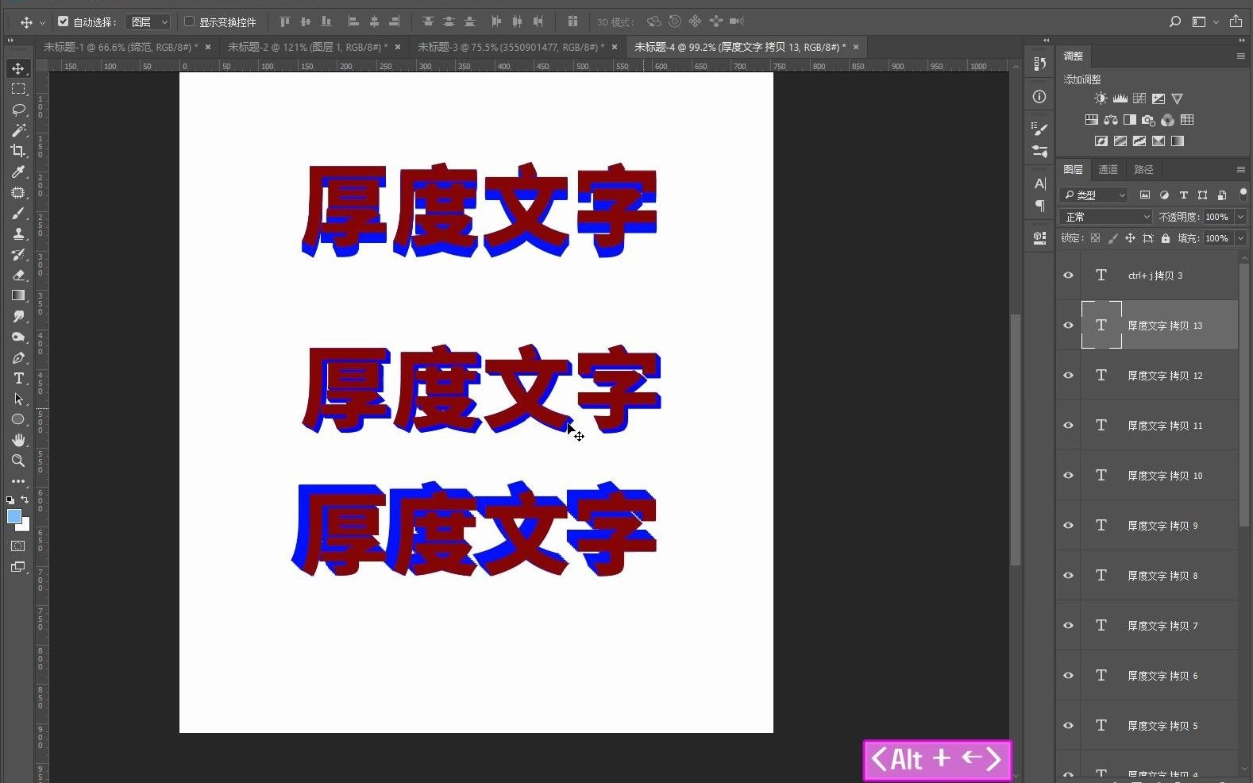Switch to the 未标题-3 document tab
The image size is (1253, 783).
coord(511,47)
